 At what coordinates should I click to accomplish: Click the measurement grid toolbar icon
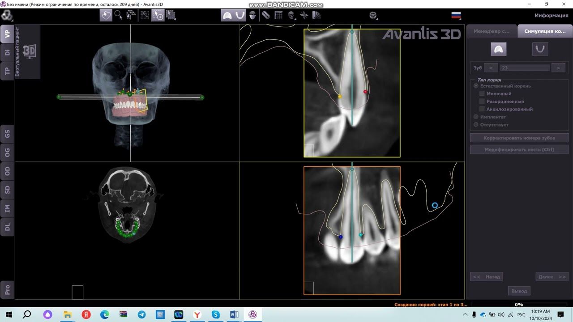click(x=278, y=15)
